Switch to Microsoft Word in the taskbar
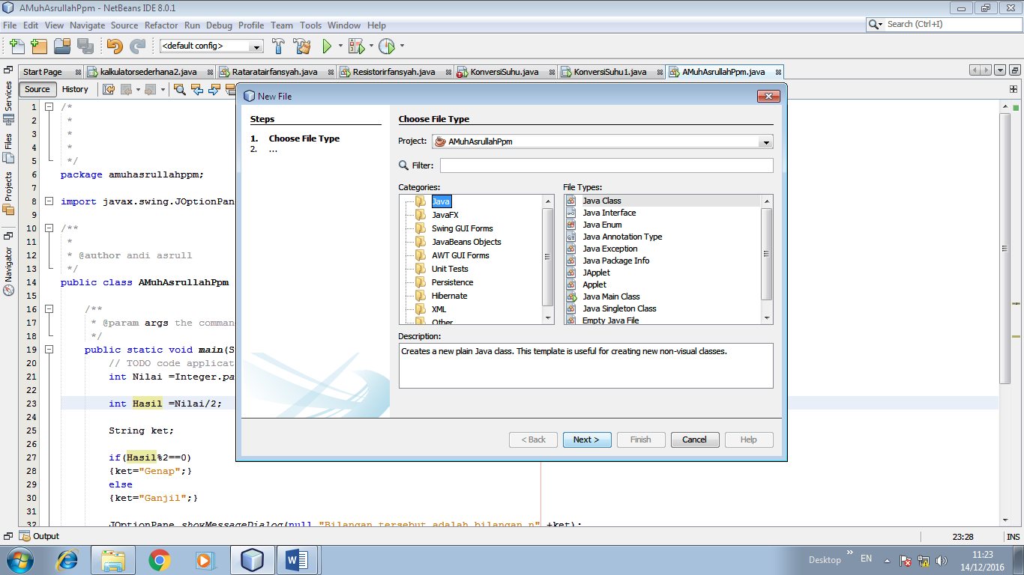The width and height of the screenshot is (1024, 575). point(298,559)
